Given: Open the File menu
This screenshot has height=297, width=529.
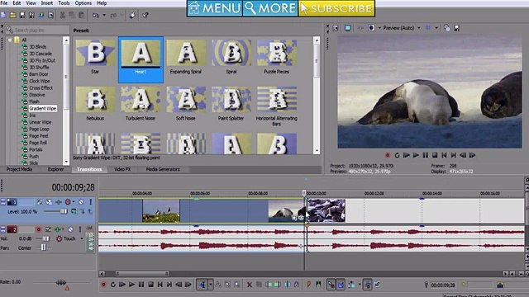Looking at the screenshot, I should pyautogui.click(x=4, y=3).
